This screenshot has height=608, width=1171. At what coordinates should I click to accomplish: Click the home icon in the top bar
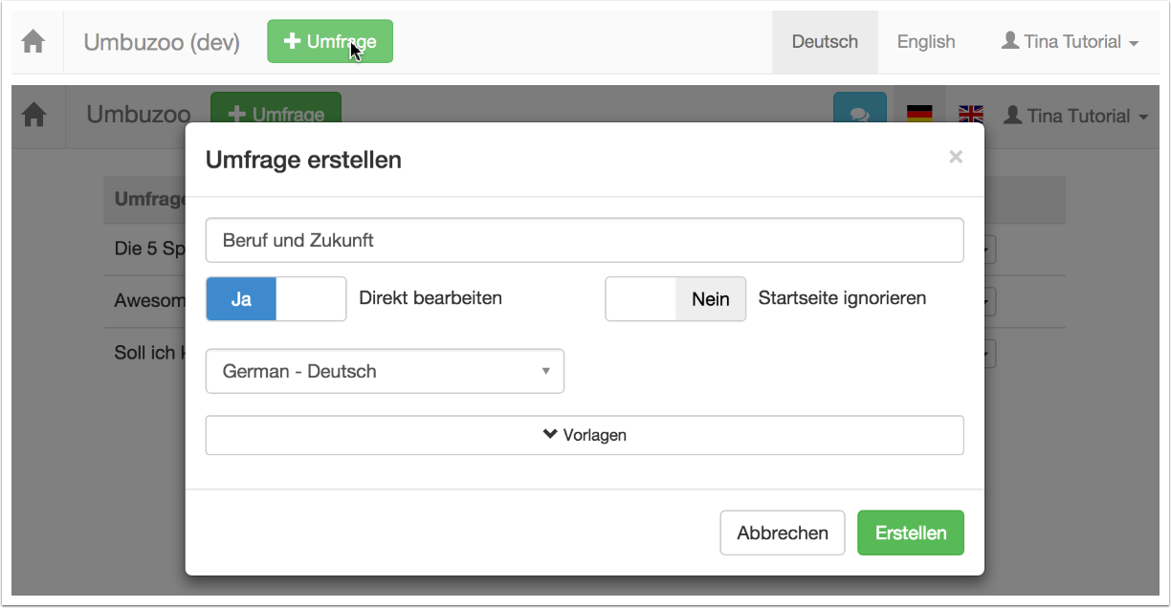tap(33, 42)
